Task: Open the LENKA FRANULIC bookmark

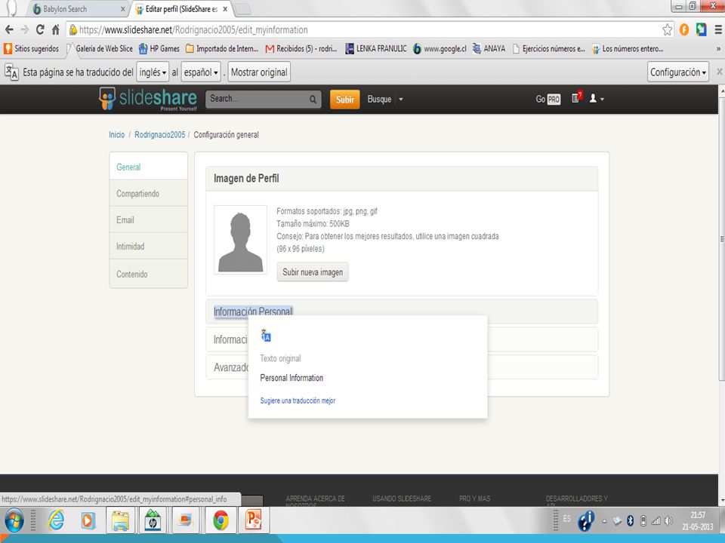Action: click(376, 48)
